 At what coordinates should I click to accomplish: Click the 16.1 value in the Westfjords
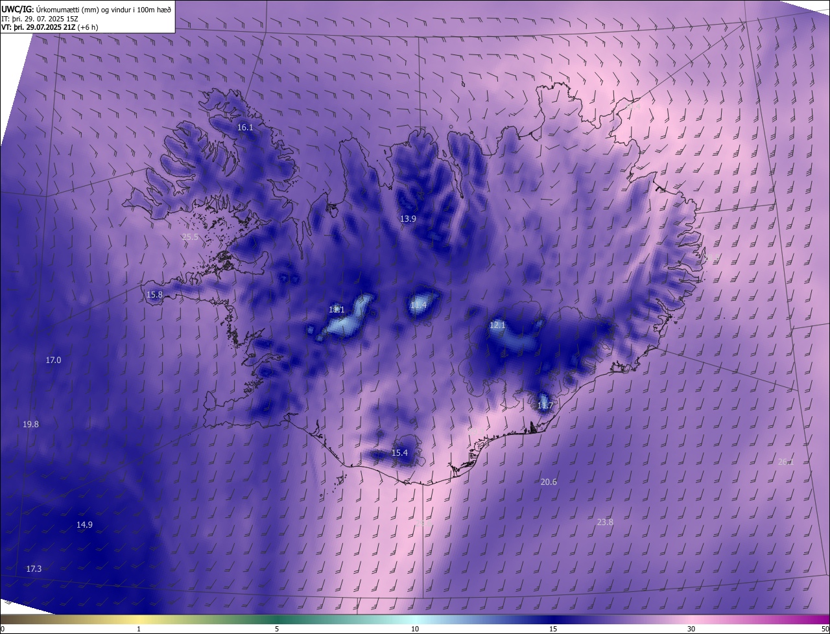245,128
